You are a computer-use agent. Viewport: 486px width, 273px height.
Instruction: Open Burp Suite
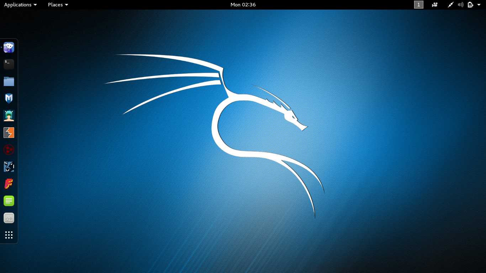(x=9, y=132)
